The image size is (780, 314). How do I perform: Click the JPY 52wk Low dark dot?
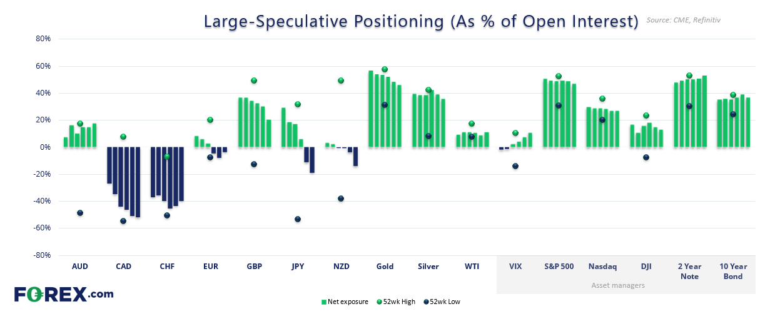pyautogui.click(x=298, y=219)
